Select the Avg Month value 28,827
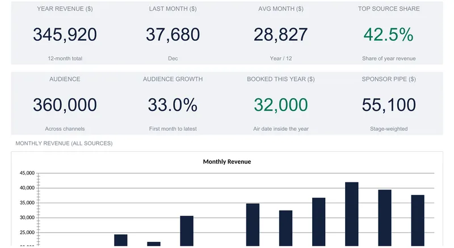Viewport: 454px width, 248px height. (x=280, y=35)
